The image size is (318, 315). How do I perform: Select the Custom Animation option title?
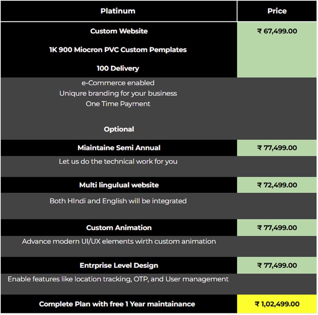click(x=119, y=228)
